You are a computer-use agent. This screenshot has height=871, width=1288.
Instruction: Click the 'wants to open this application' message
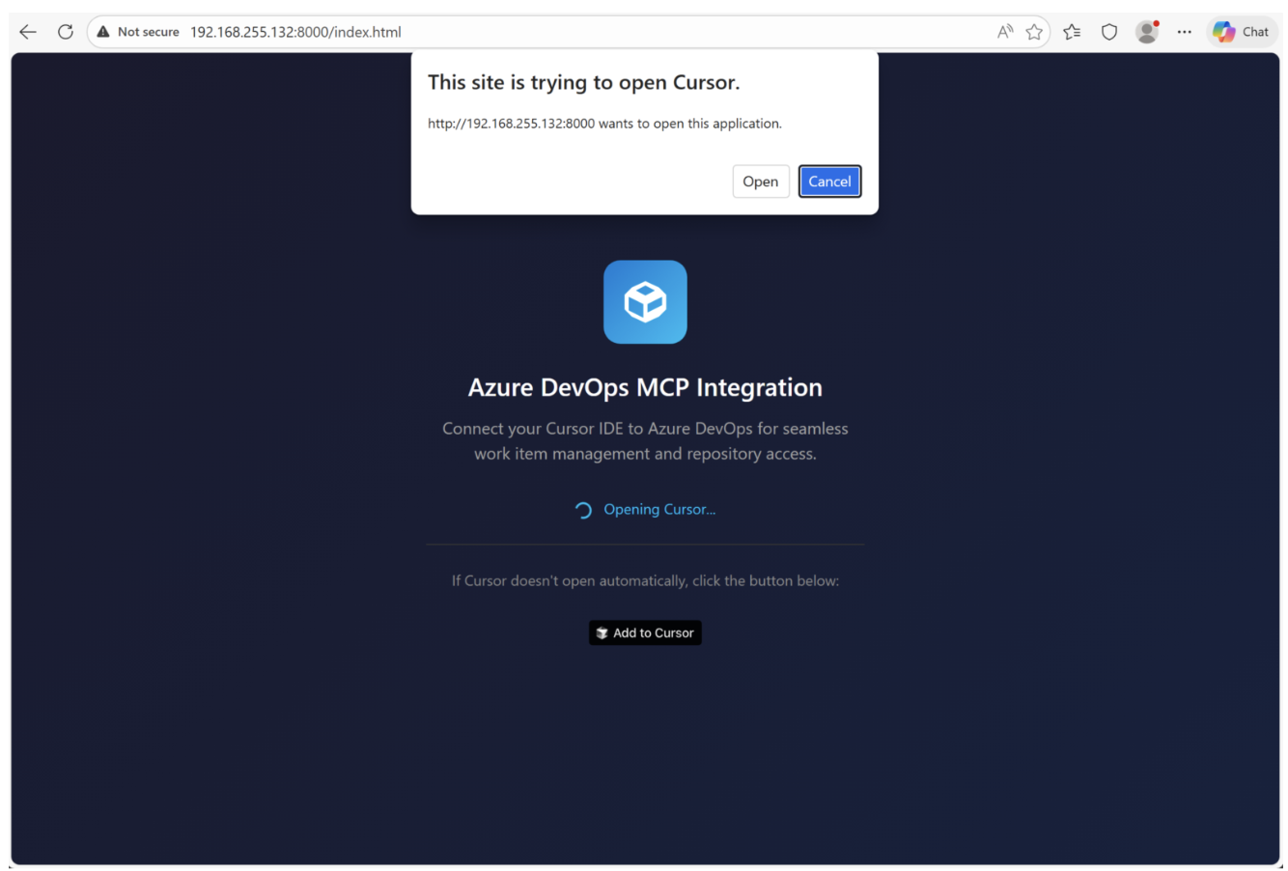(x=604, y=124)
